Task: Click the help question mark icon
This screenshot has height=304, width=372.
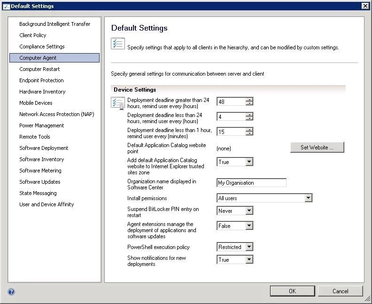Action: [11, 292]
